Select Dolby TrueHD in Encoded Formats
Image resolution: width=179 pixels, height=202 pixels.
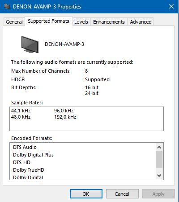(x=29, y=170)
